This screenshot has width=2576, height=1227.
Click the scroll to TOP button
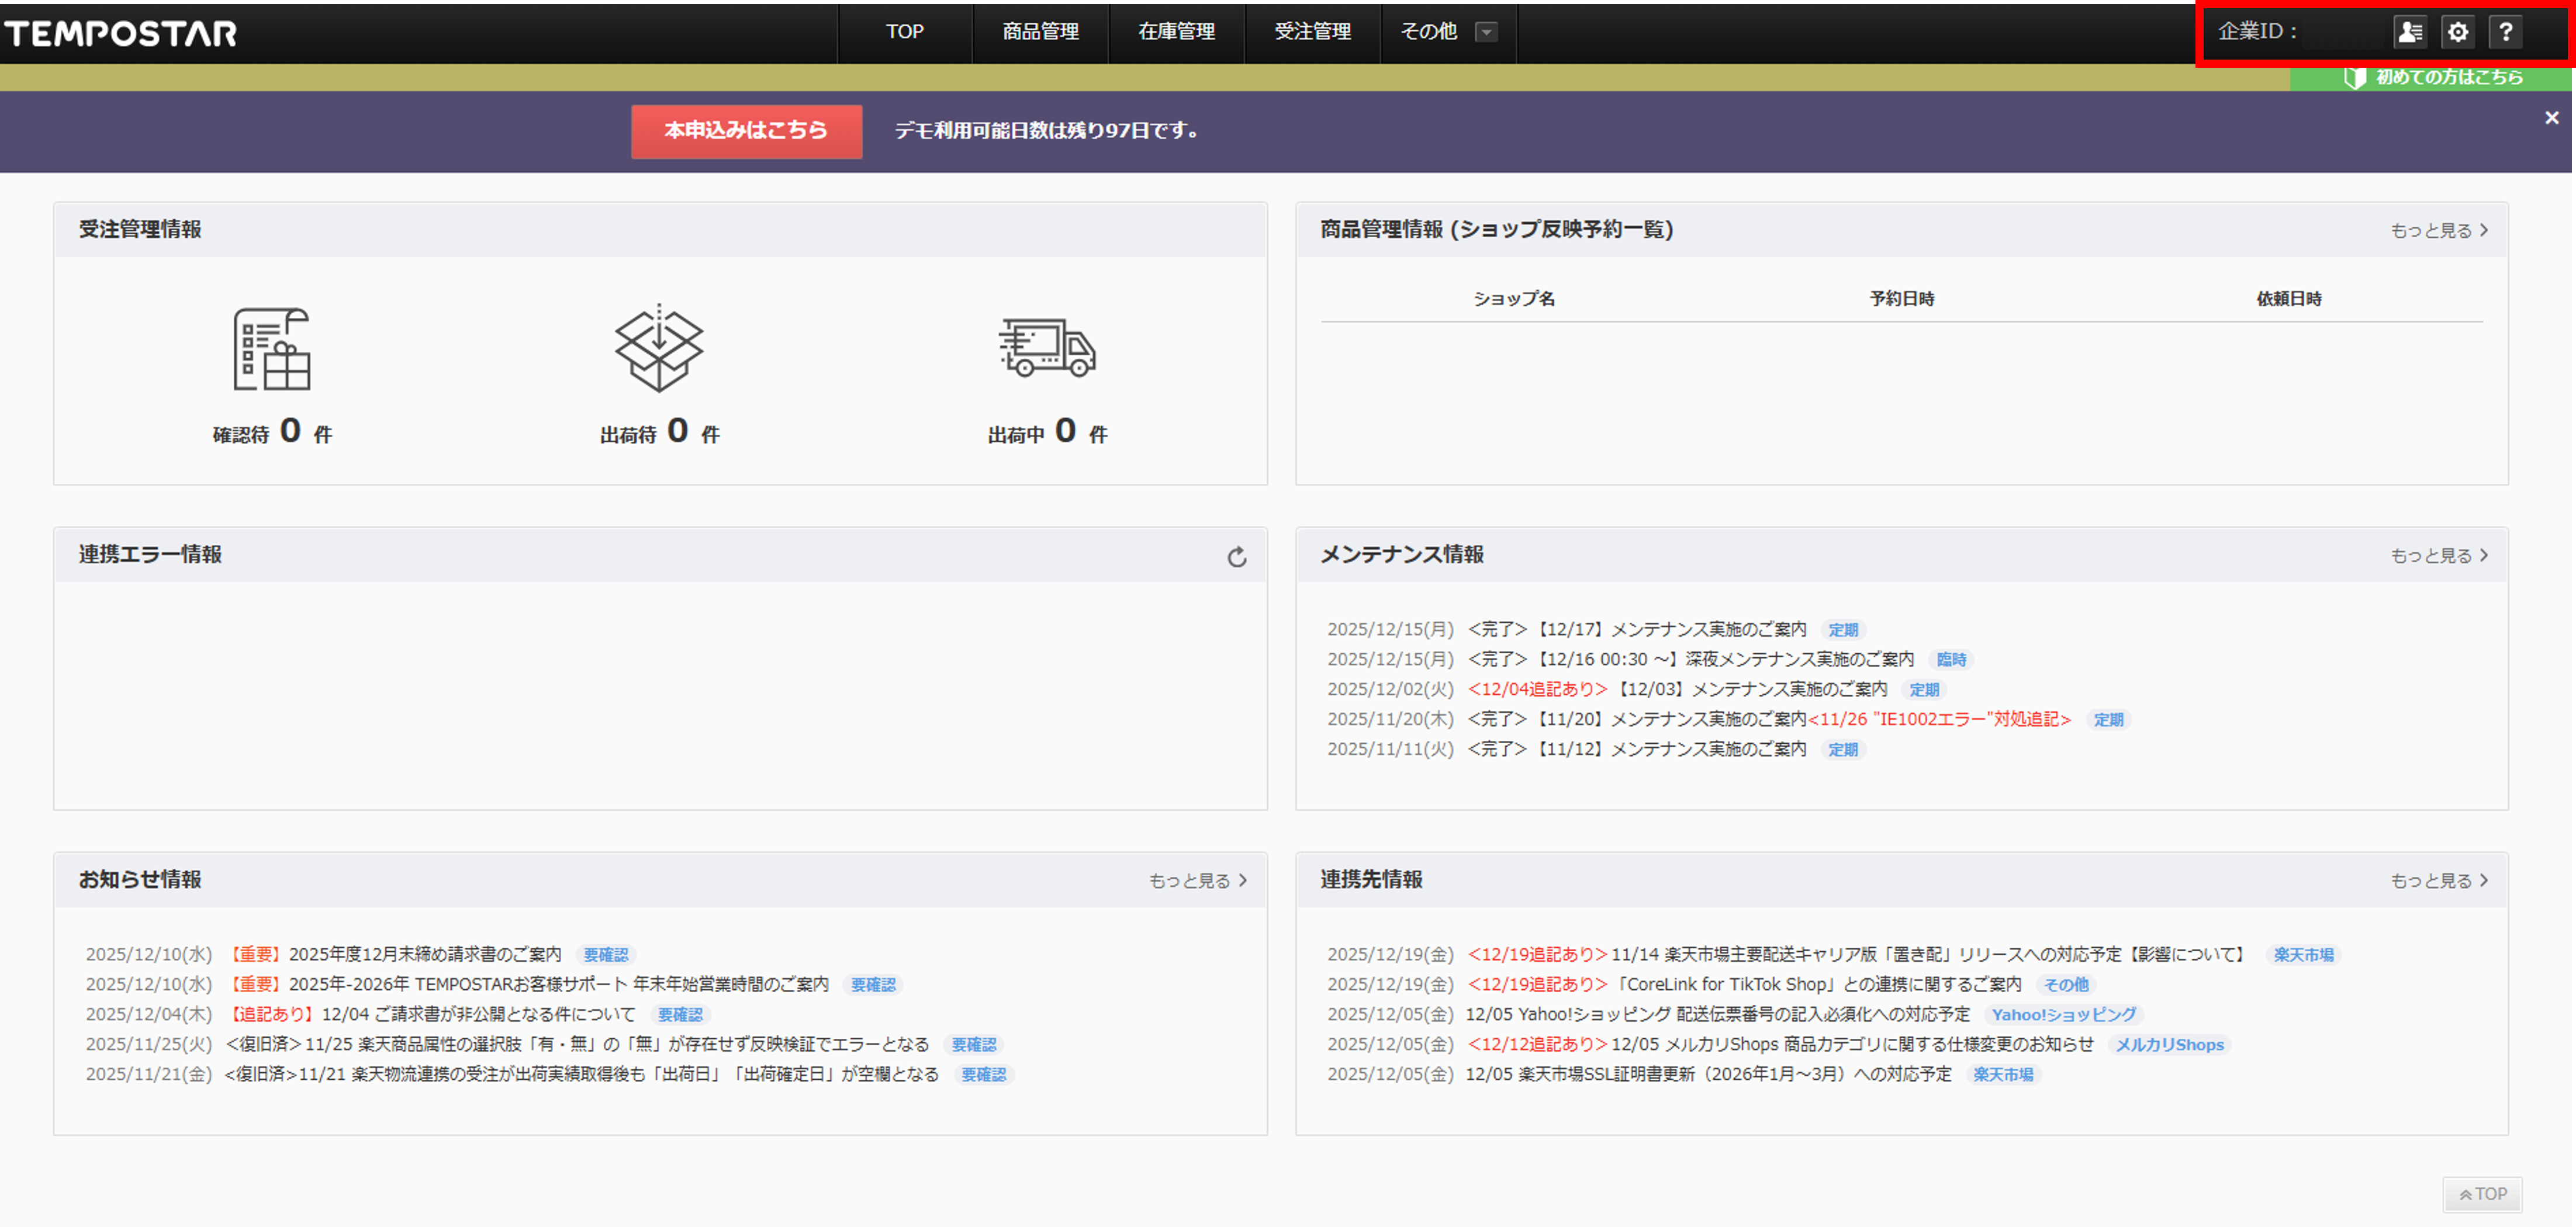click(2482, 1194)
